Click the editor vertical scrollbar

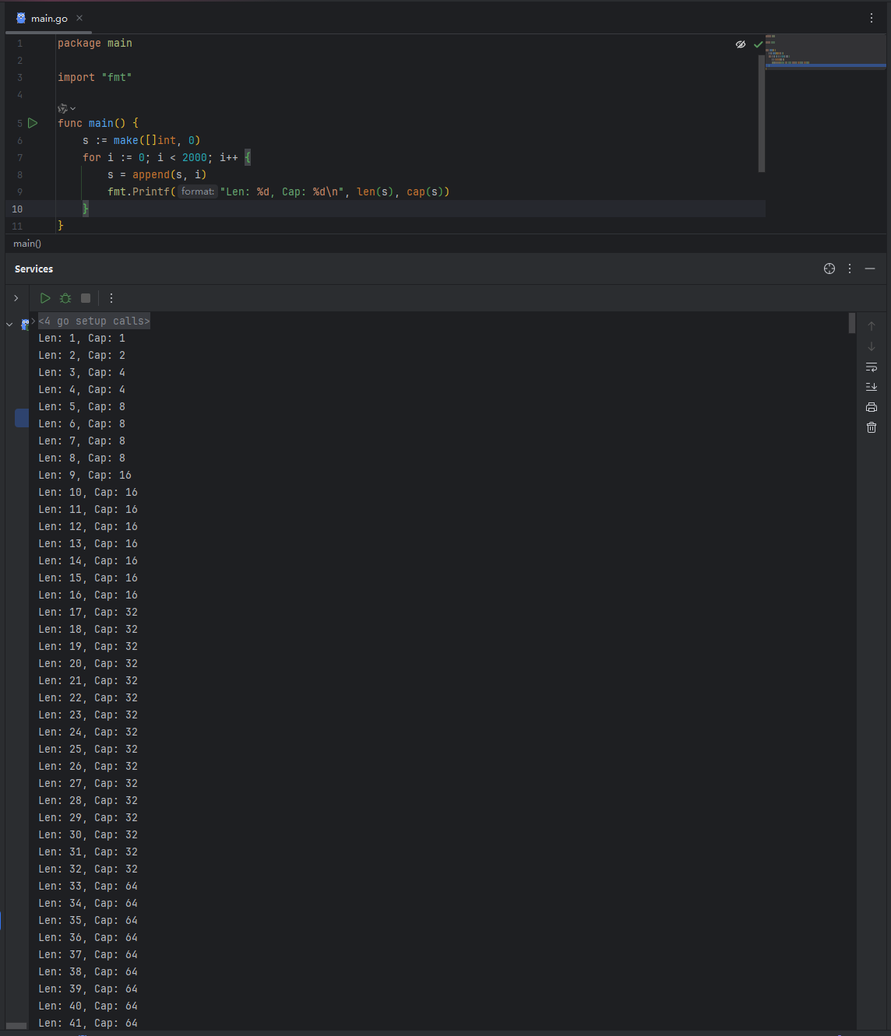[761, 114]
